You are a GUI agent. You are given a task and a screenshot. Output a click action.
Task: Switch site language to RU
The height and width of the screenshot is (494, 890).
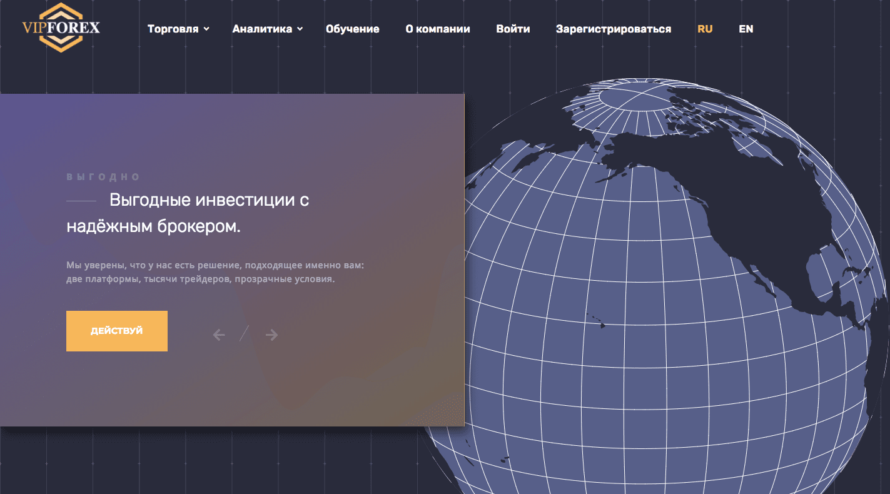704,29
